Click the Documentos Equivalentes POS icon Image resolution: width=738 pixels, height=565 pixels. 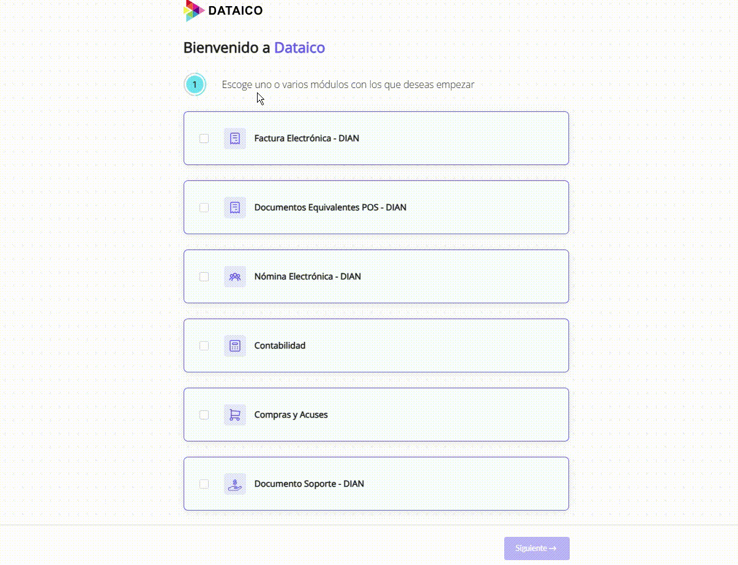234,207
